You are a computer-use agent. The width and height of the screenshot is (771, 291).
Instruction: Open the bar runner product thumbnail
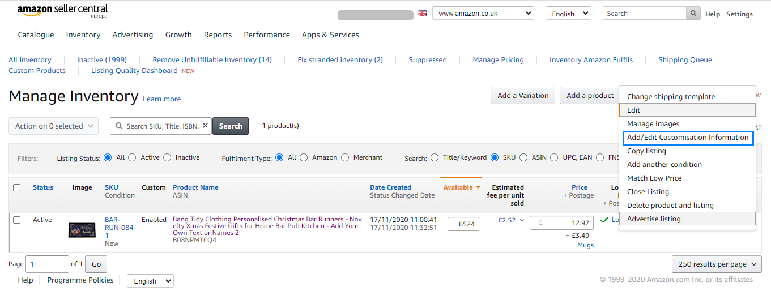pyautogui.click(x=82, y=229)
